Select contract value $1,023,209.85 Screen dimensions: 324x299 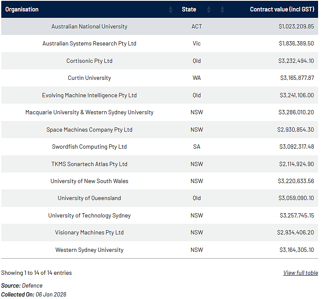click(296, 26)
